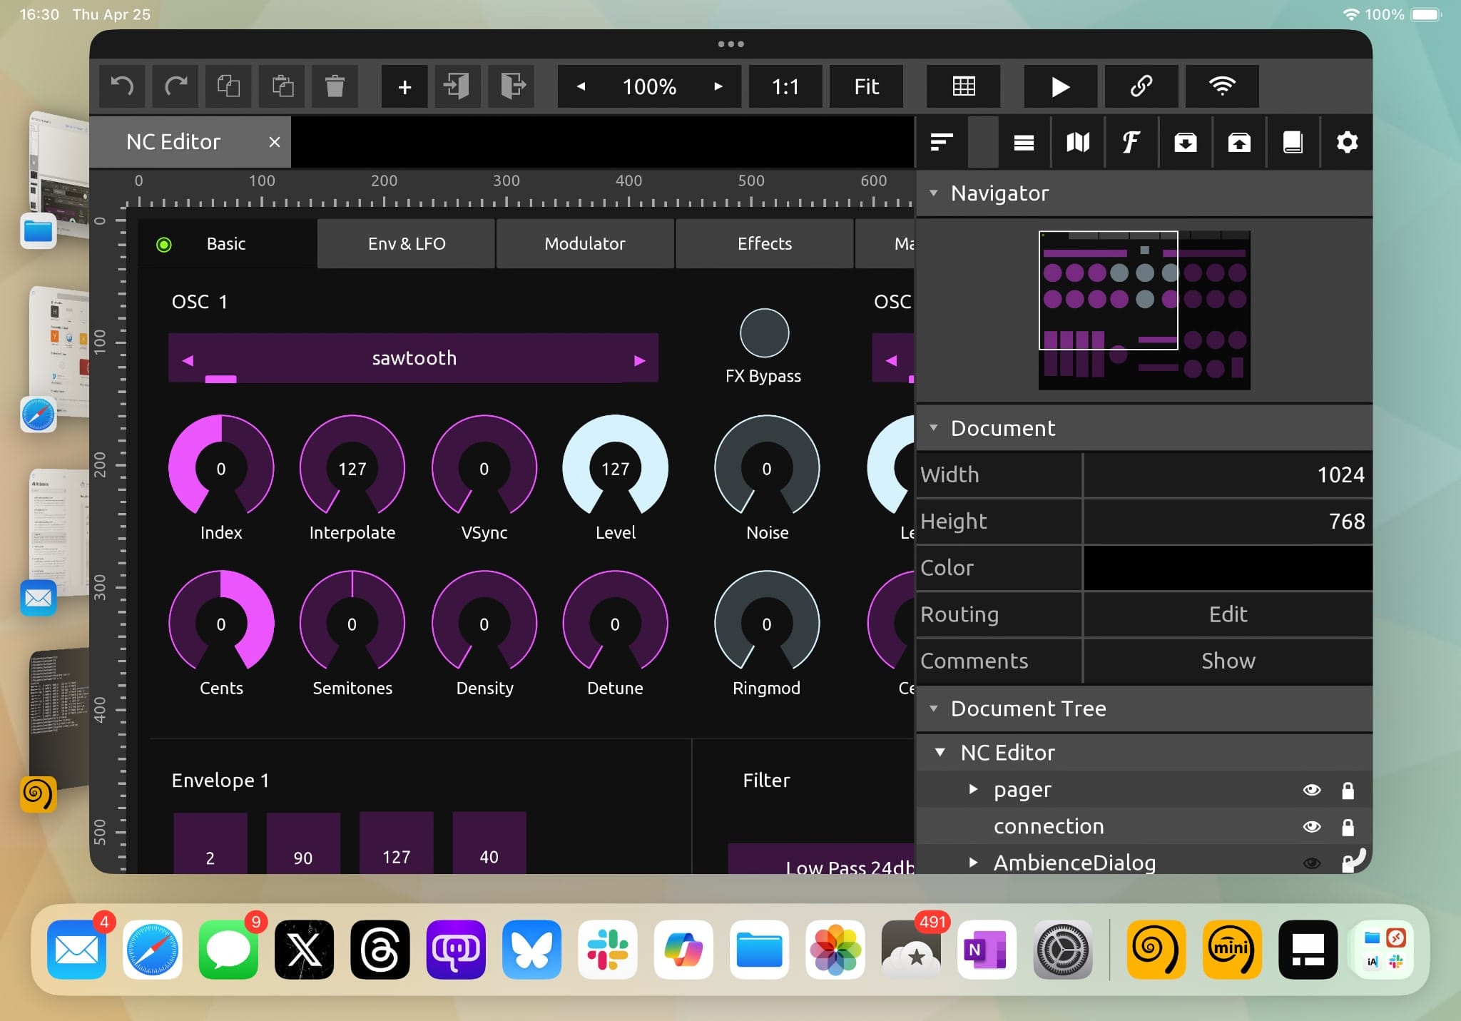Click the import arrow-into-page icon
Image resolution: width=1461 pixels, height=1021 pixels.
click(457, 86)
